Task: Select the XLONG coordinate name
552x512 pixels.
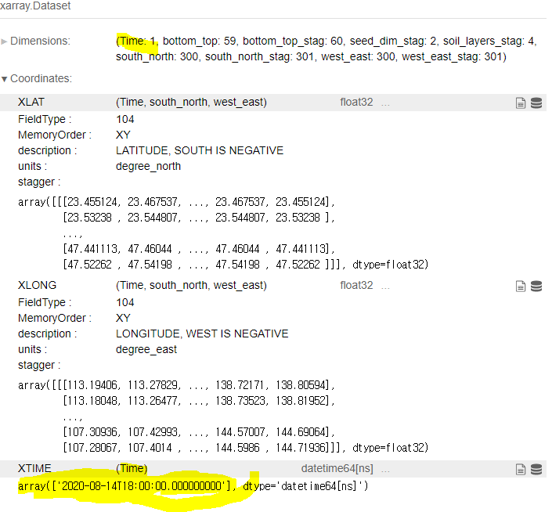Action: click(x=37, y=286)
